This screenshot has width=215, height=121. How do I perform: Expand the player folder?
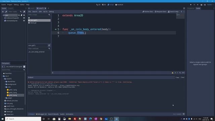coord(5,98)
